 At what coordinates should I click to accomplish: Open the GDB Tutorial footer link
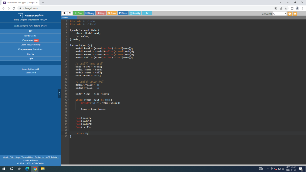(x=51, y=157)
